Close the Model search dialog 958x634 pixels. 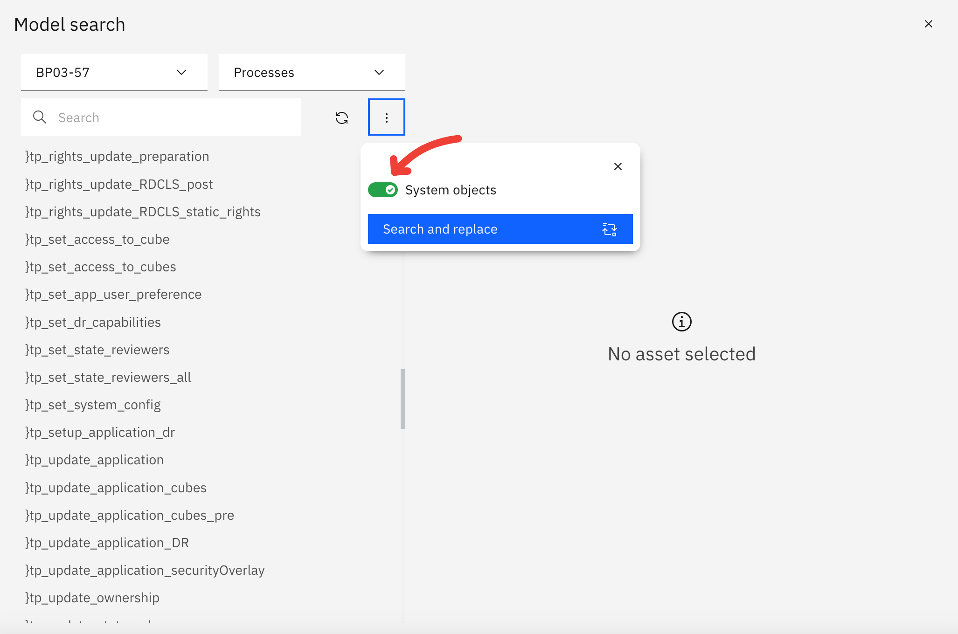(x=928, y=23)
